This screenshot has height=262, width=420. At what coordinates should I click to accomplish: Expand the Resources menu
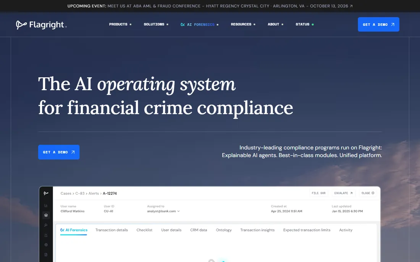243,24
